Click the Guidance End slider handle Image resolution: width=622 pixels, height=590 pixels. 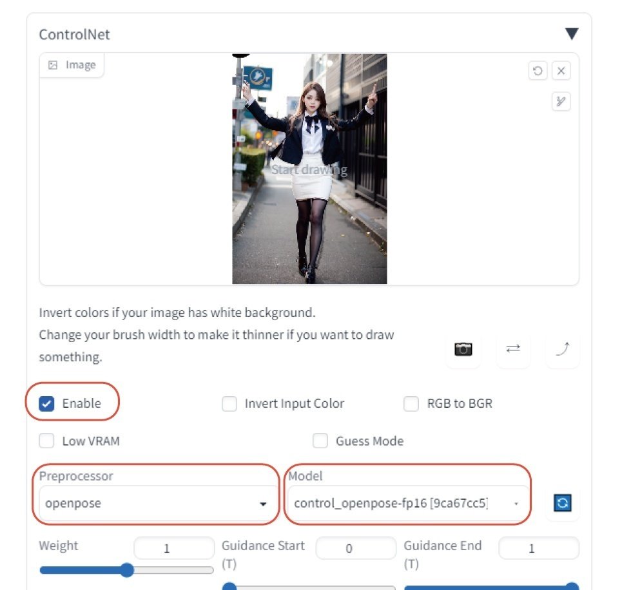572,587
